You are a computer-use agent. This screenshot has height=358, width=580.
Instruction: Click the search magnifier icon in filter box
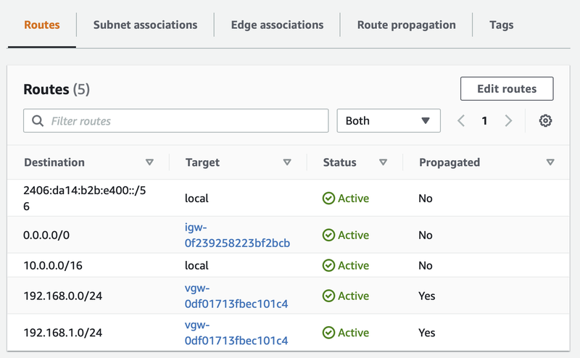37,121
